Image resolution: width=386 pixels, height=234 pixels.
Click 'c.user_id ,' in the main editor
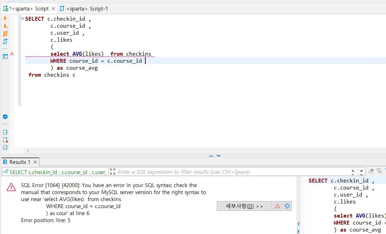tap(68, 33)
